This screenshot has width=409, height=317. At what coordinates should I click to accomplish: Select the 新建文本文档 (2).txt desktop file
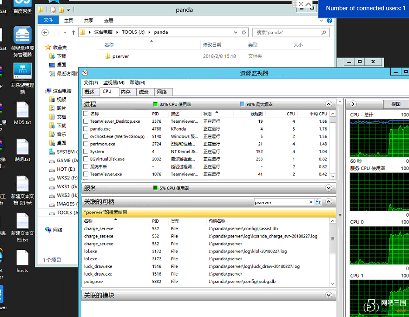pyautogui.click(x=22, y=190)
